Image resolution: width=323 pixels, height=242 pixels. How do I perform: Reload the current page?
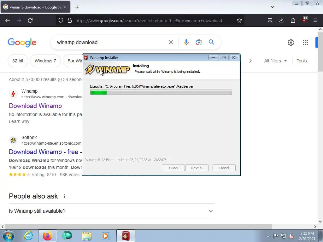(30, 20)
